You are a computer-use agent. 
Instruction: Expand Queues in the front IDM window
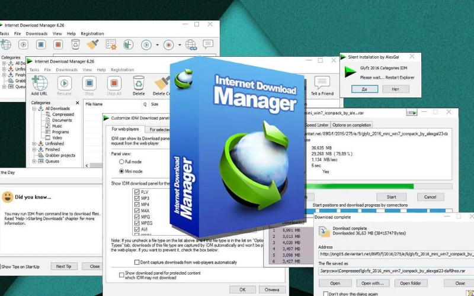pyautogui.click(x=34, y=161)
